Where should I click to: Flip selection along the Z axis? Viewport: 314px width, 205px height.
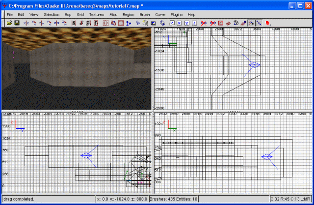[56, 23]
